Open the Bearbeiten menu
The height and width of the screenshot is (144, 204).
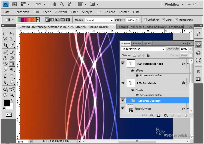click(x=22, y=12)
